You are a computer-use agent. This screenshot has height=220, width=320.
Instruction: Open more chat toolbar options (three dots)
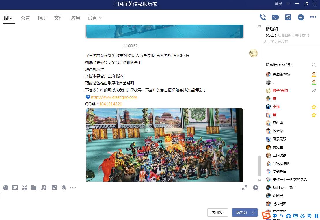(73, 188)
